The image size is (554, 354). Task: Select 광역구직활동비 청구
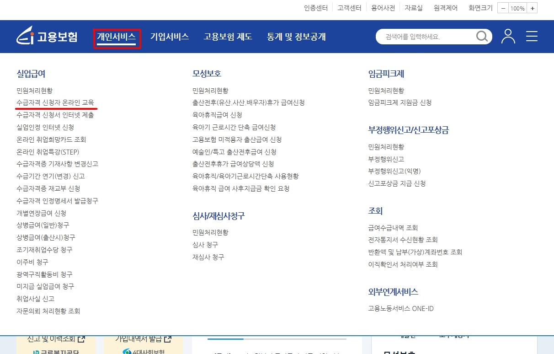(x=44, y=274)
